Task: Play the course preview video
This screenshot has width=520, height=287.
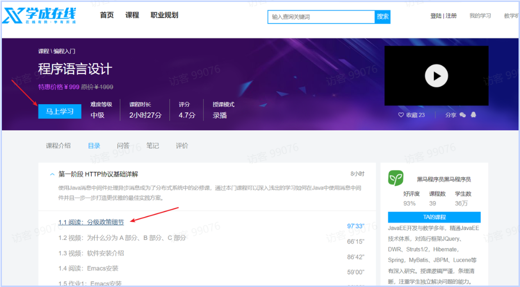Action: click(436, 75)
